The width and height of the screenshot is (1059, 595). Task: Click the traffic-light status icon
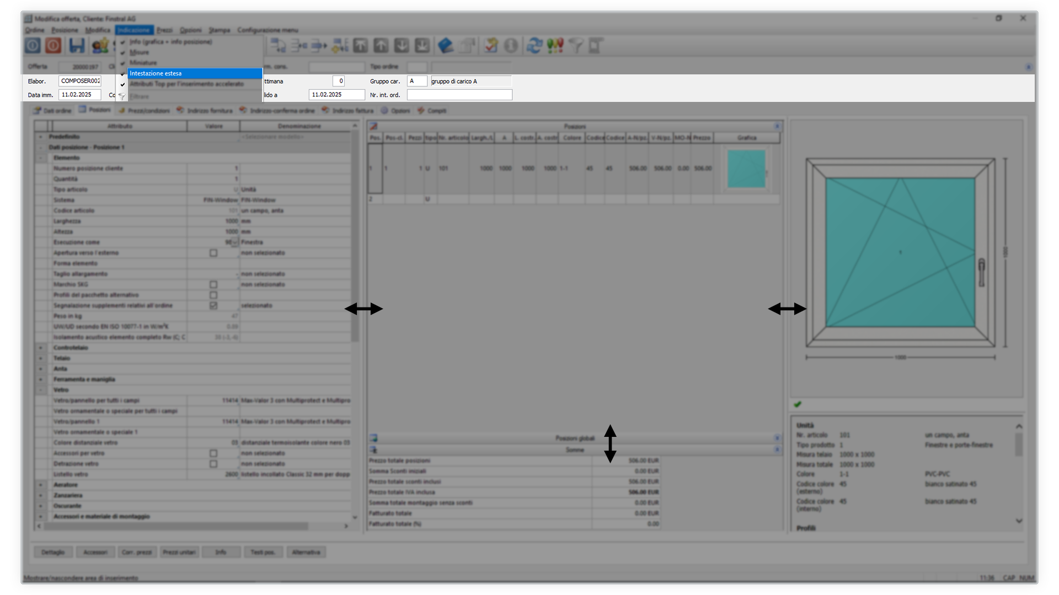[x=555, y=45]
